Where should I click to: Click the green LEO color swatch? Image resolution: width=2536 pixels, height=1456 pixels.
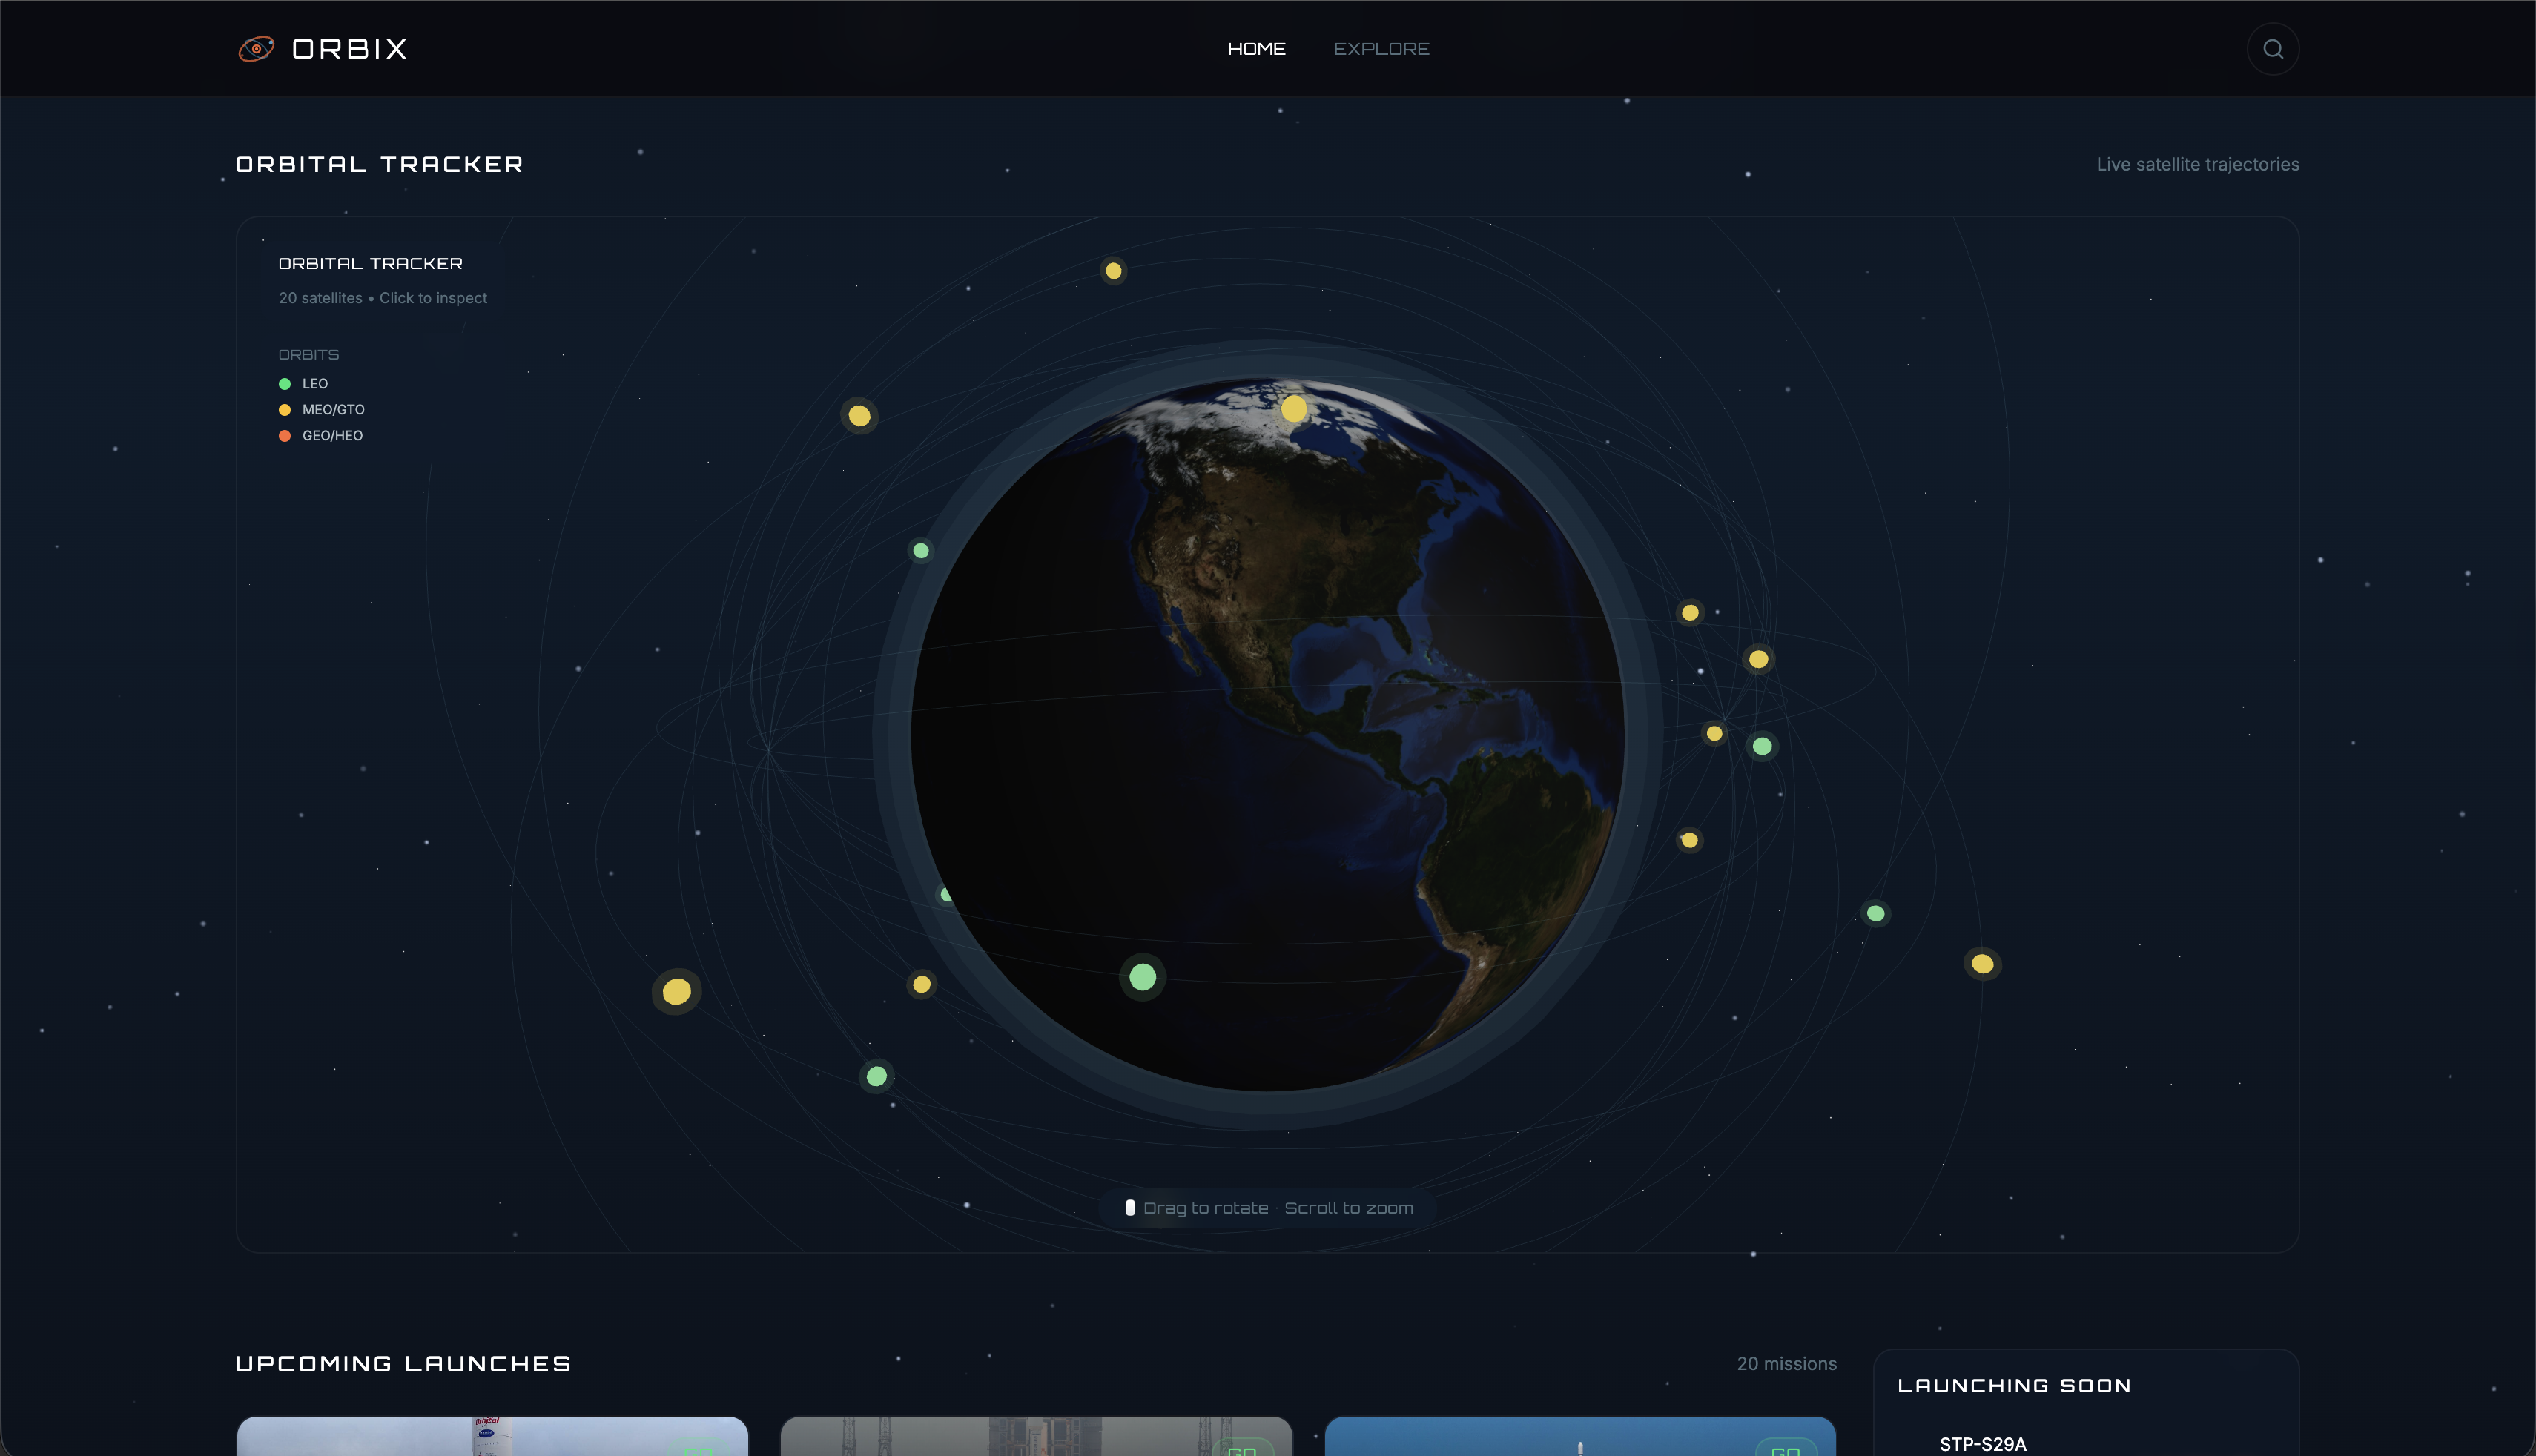click(x=284, y=383)
